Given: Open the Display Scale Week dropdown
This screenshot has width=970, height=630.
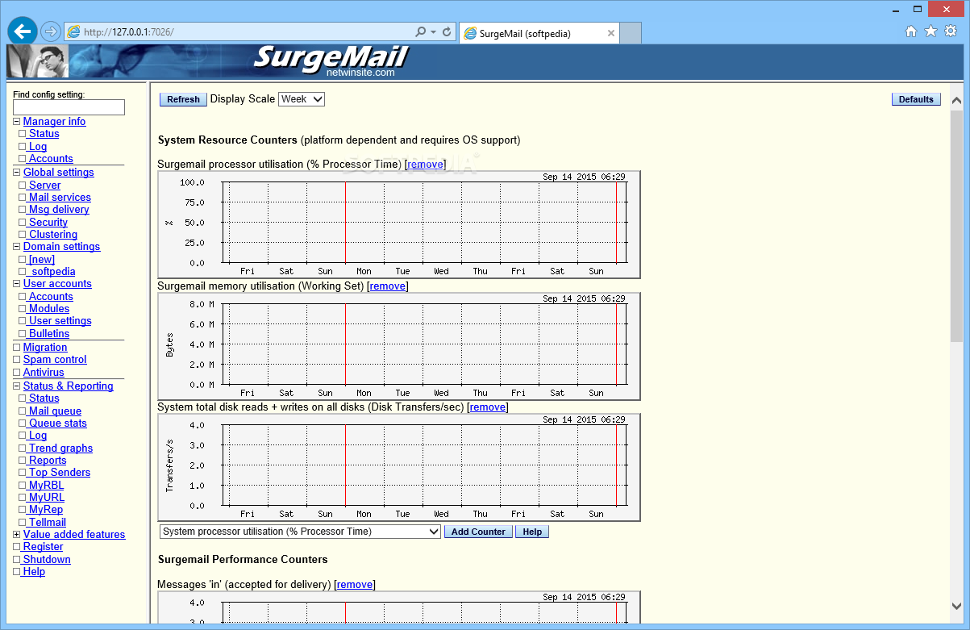Looking at the screenshot, I should (302, 99).
